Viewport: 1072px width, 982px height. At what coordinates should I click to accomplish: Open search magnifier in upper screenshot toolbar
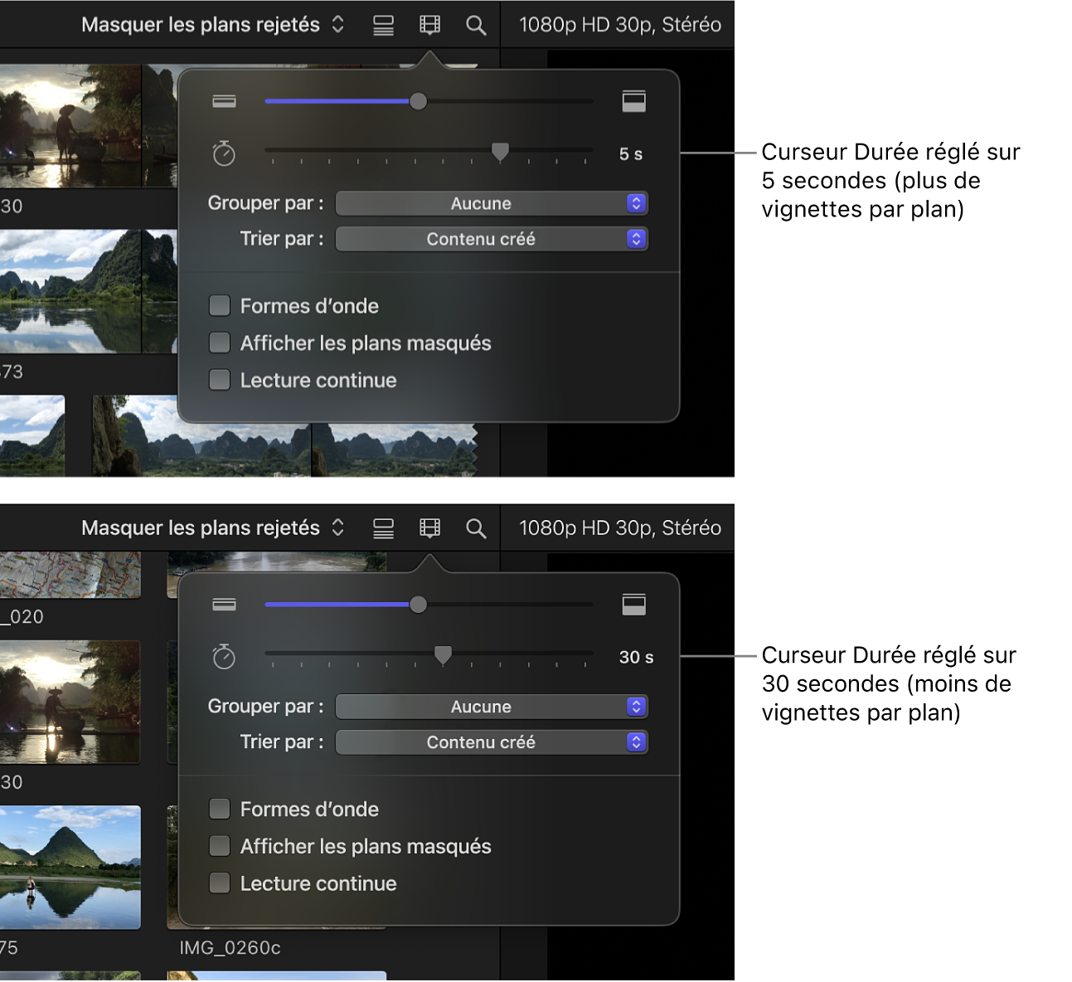tap(476, 26)
